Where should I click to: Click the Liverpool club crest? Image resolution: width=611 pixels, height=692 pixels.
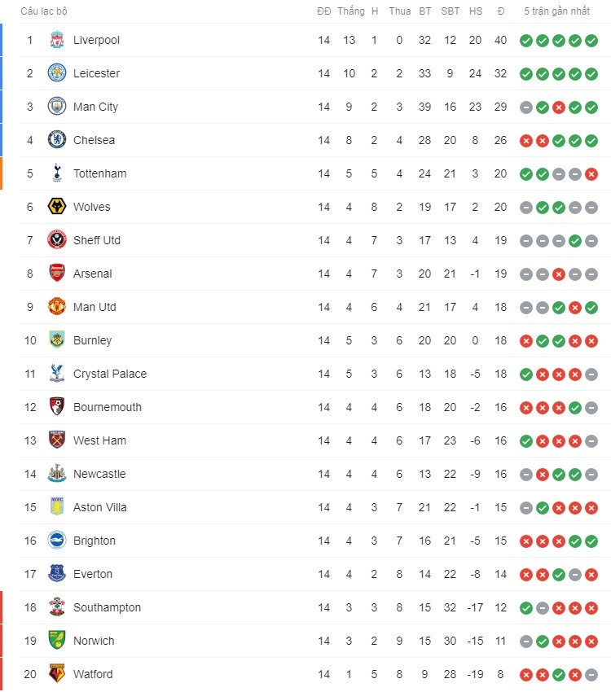pos(56,40)
